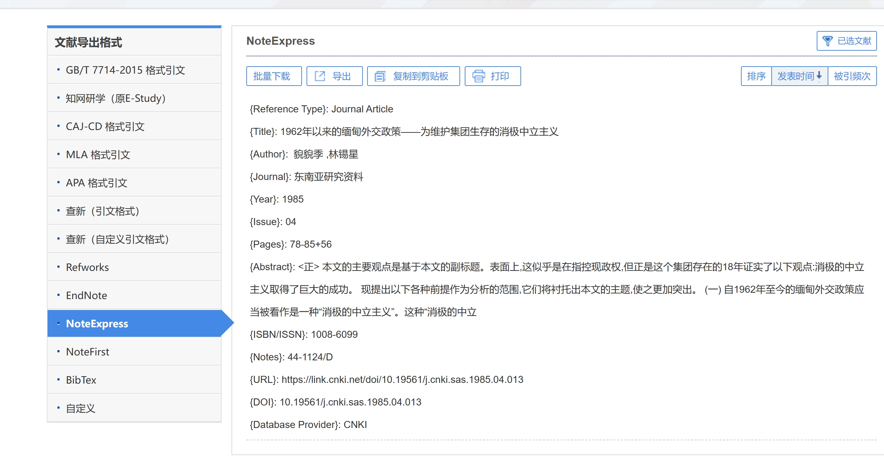The width and height of the screenshot is (884, 459).
Task: Click the {Abstract} first line of text
Action: click(557, 267)
